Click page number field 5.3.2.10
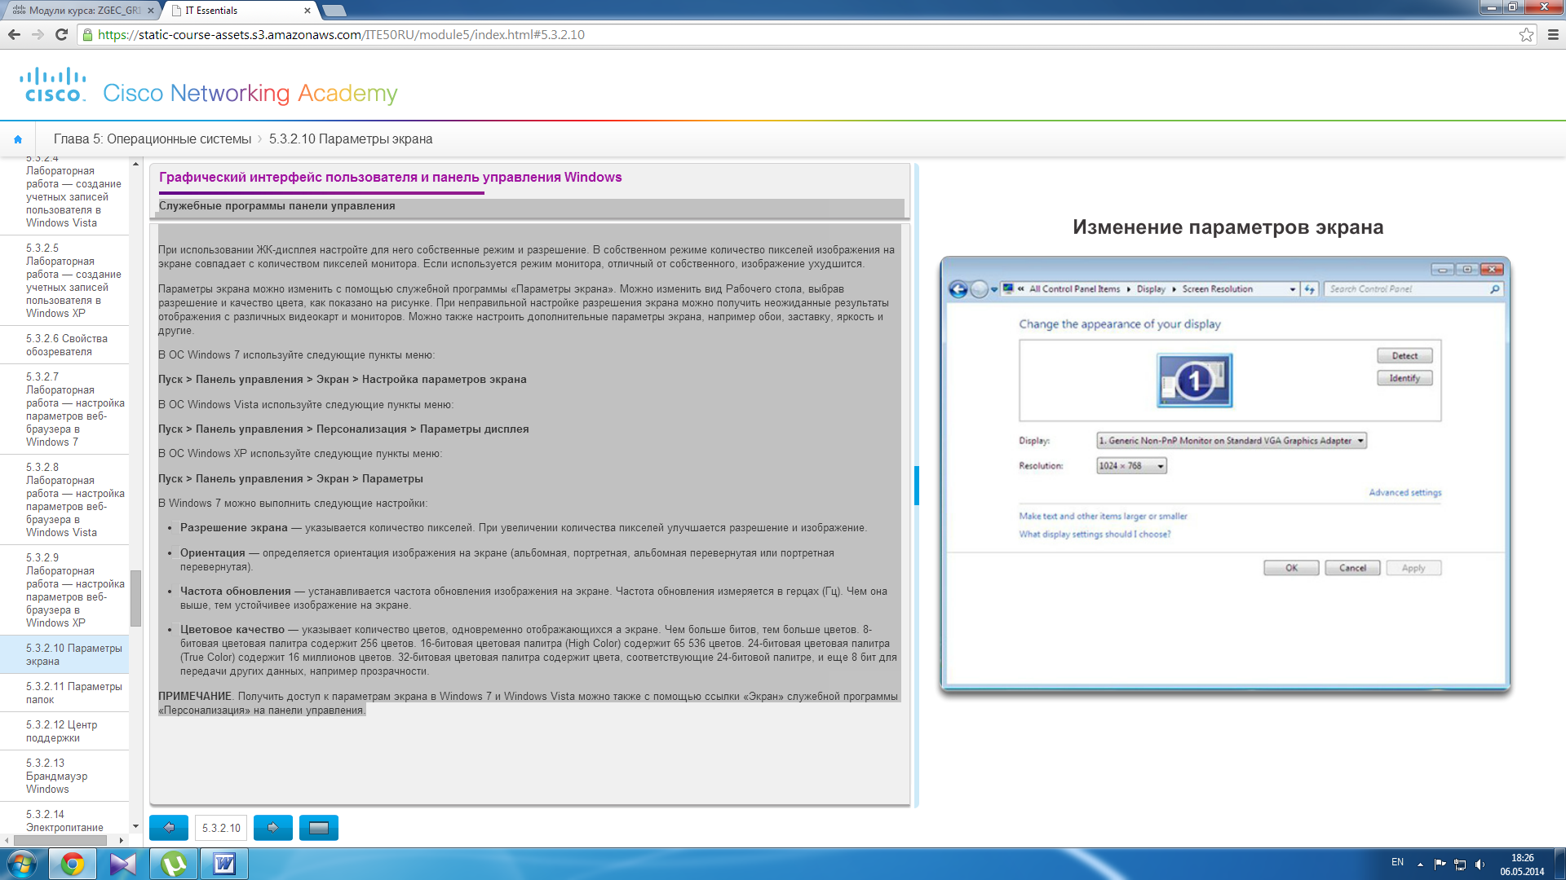 [221, 827]
